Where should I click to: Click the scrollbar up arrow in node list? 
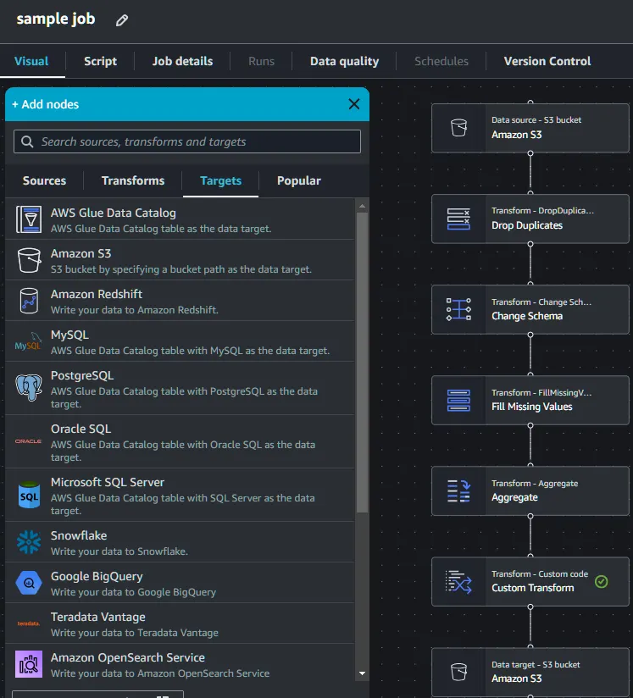pyautogui.click(x=362, y=206)
